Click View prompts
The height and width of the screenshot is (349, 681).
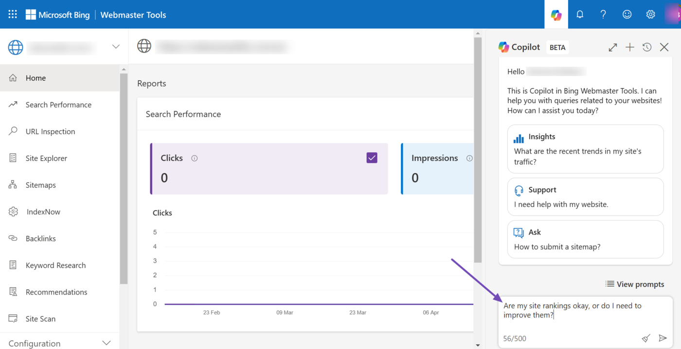click(635, 284)
